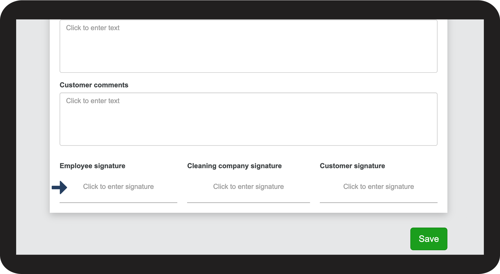Click the Customer signature heading
The height and width of the screenshot is (274, 500).
tap(352, 166)
